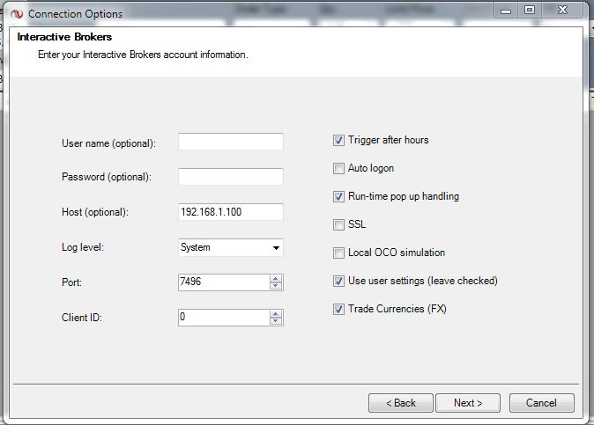The image size is (594, 425).
Task: Select the Client ID value field
Action: click(224, 318)
